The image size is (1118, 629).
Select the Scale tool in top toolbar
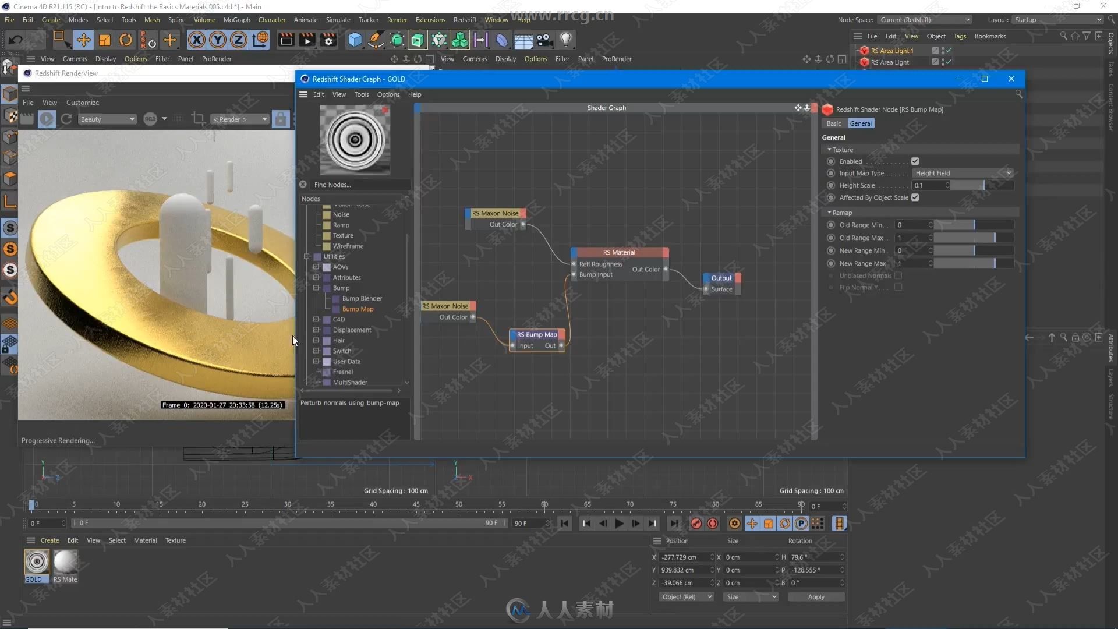105,40
